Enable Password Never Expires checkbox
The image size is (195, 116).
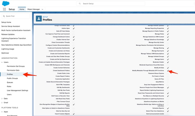pyautogui.click(x=168, y=74)
